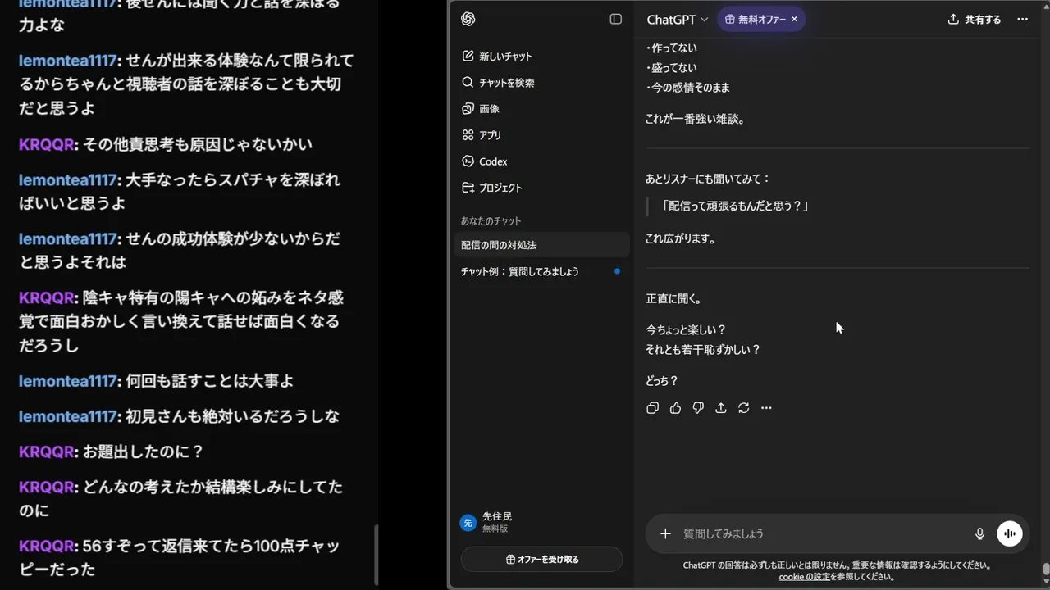Click the text 正直に聞く。
Viewport: 1050px width, 590px height.
click(673, 299)
